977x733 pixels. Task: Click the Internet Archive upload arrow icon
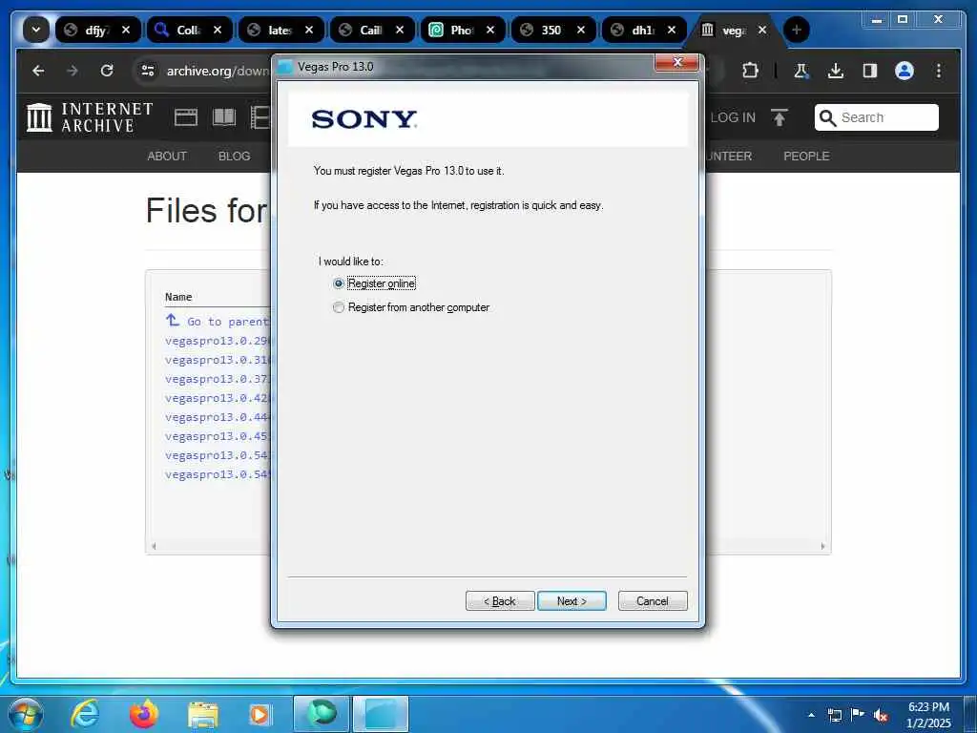tap(779, 117)
